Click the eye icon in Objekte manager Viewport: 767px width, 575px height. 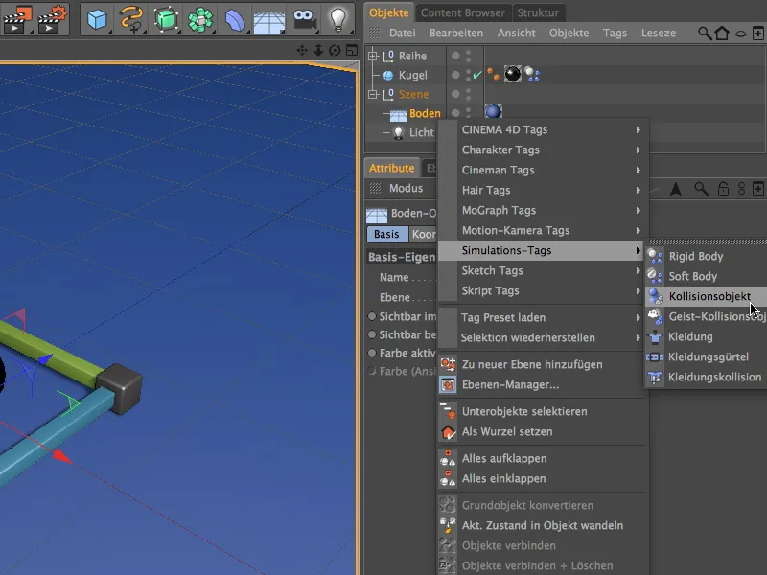(x=740, y=34)
